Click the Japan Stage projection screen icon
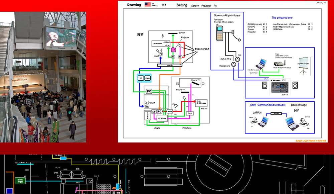Viewport: 334px width, 194px height. (x=303, y=66)
